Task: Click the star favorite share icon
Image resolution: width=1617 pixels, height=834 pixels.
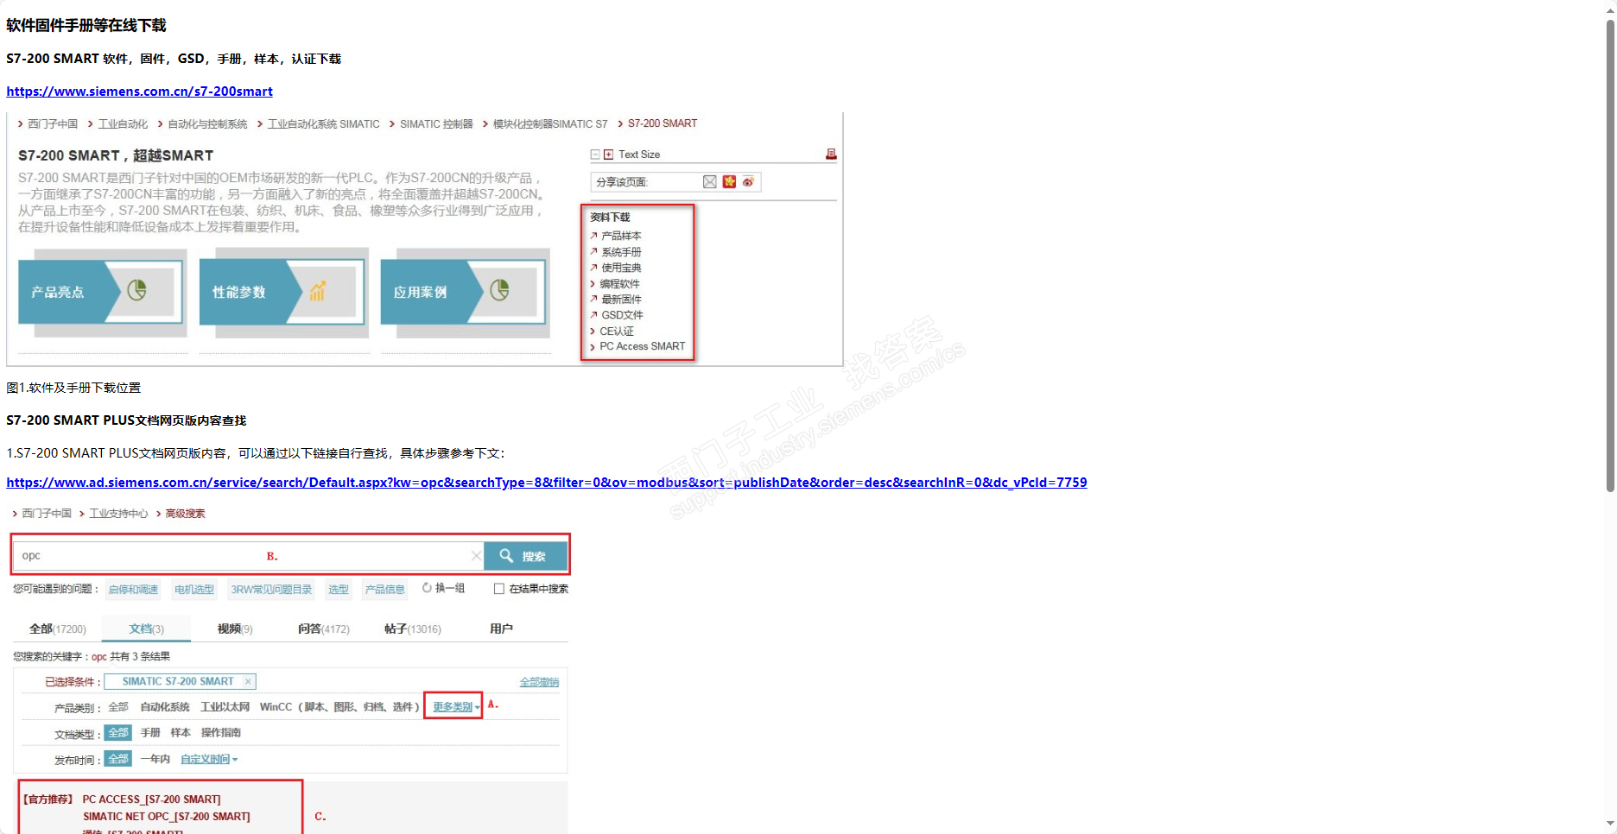Action: click(x=729, y=181)
